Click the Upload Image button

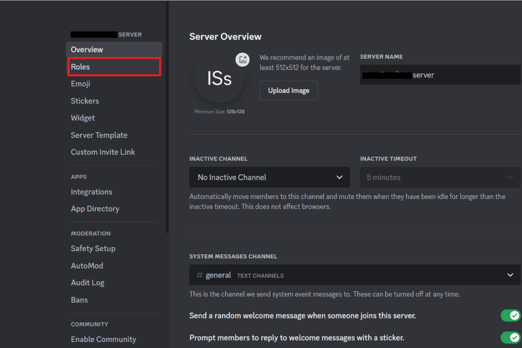coord(289,91)
